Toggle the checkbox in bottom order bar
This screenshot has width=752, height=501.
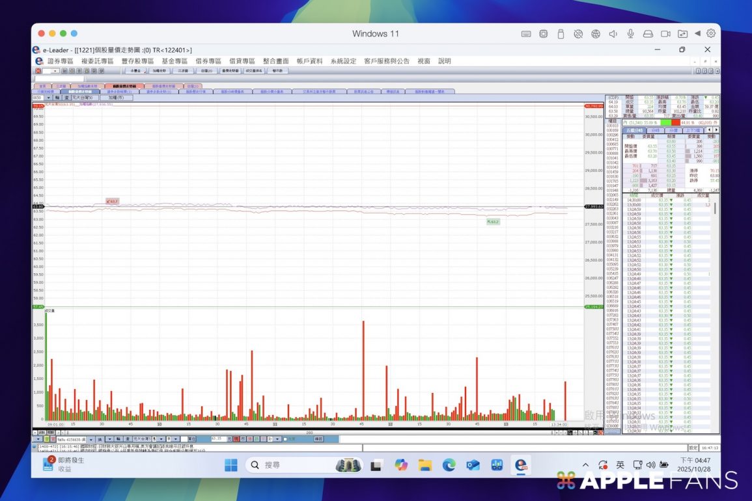285,440
